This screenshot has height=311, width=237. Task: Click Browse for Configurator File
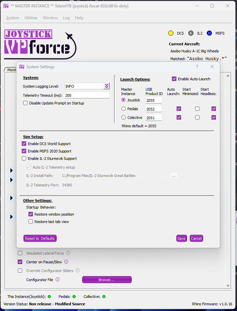click(107, 280)
